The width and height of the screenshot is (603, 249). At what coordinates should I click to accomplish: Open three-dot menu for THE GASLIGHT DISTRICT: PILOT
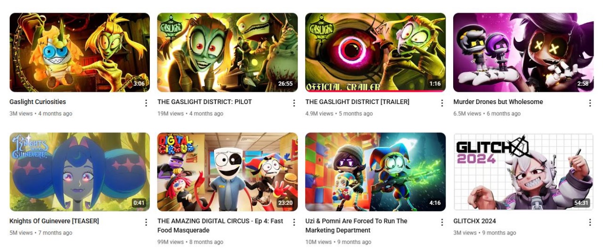click(294, 103)
